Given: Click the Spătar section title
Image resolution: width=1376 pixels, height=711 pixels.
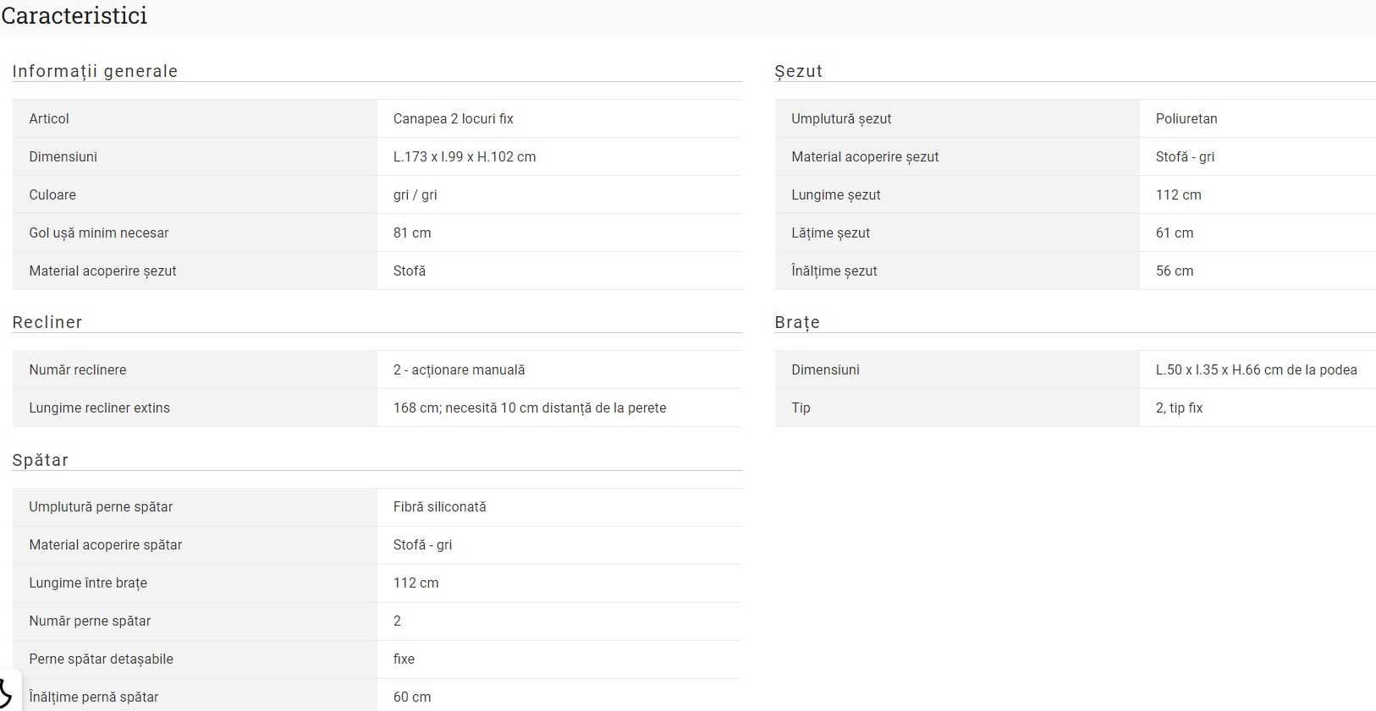Looking at the screenshot, I should pos(41,460).
